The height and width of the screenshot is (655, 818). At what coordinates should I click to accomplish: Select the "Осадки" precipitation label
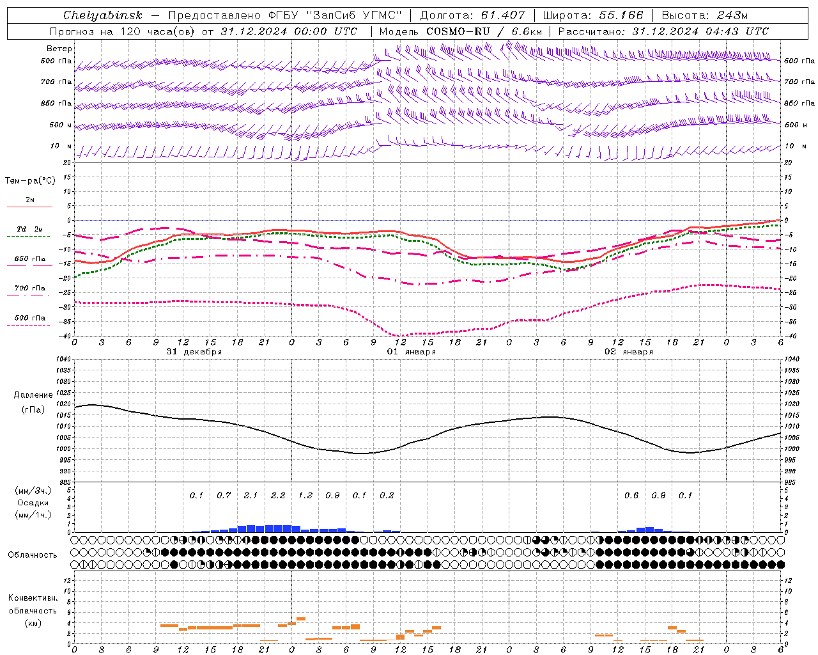[33, 503]
